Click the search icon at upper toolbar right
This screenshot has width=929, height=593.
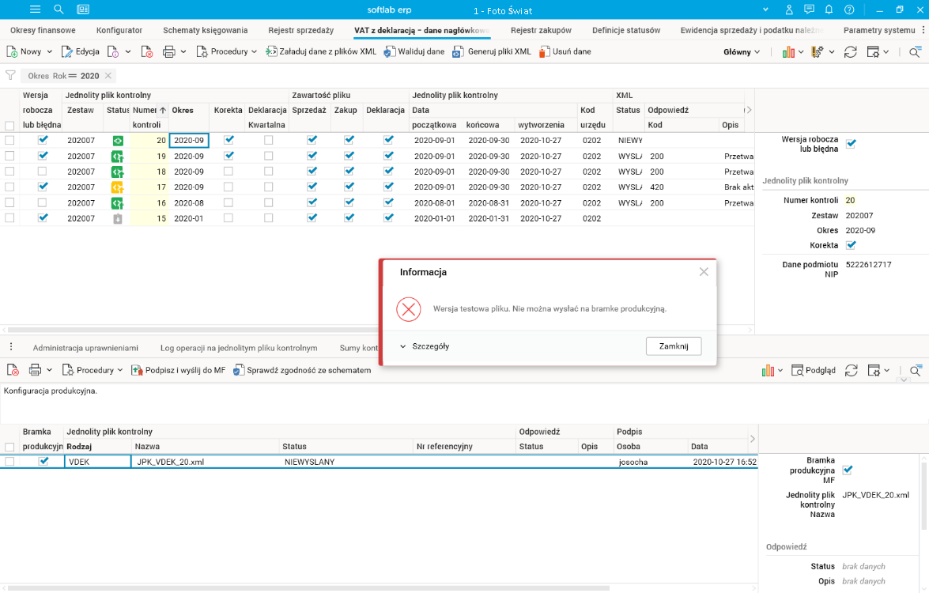915,52
